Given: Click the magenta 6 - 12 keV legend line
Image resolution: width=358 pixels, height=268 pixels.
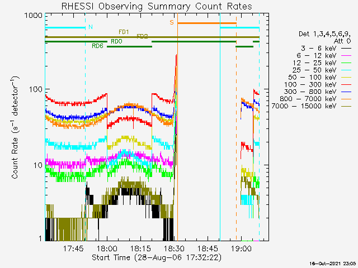Looking at the screenshot, I should [x=346, y=56].
